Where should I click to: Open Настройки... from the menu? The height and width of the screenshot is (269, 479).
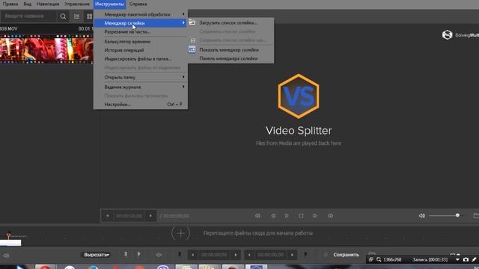tap(141, 105)
